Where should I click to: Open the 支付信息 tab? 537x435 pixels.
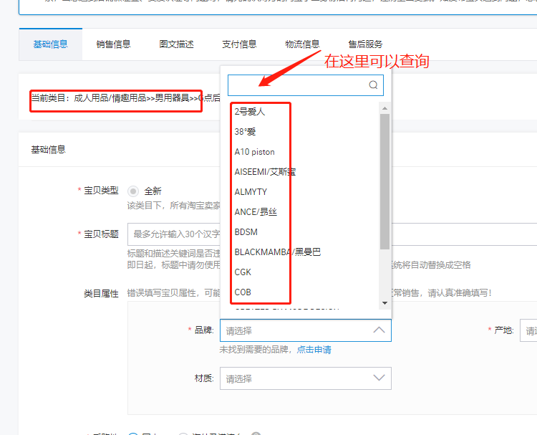tap(239, 44)
